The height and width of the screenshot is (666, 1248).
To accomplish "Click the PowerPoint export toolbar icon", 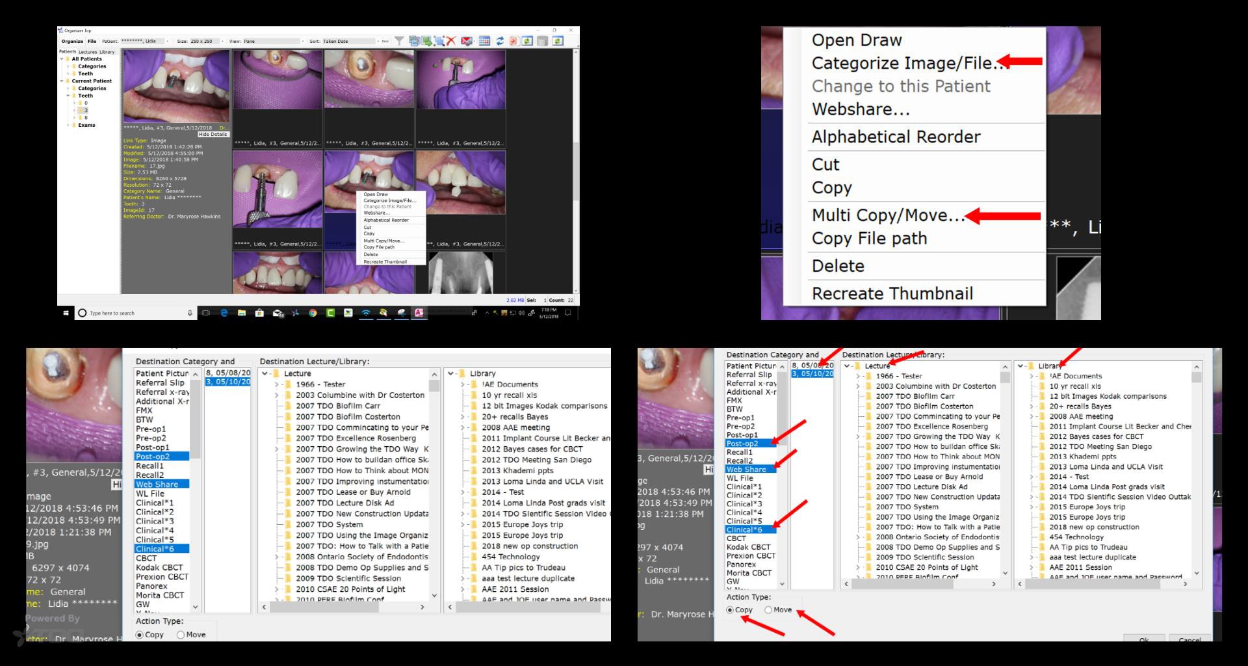I will [x=513, y=41].
